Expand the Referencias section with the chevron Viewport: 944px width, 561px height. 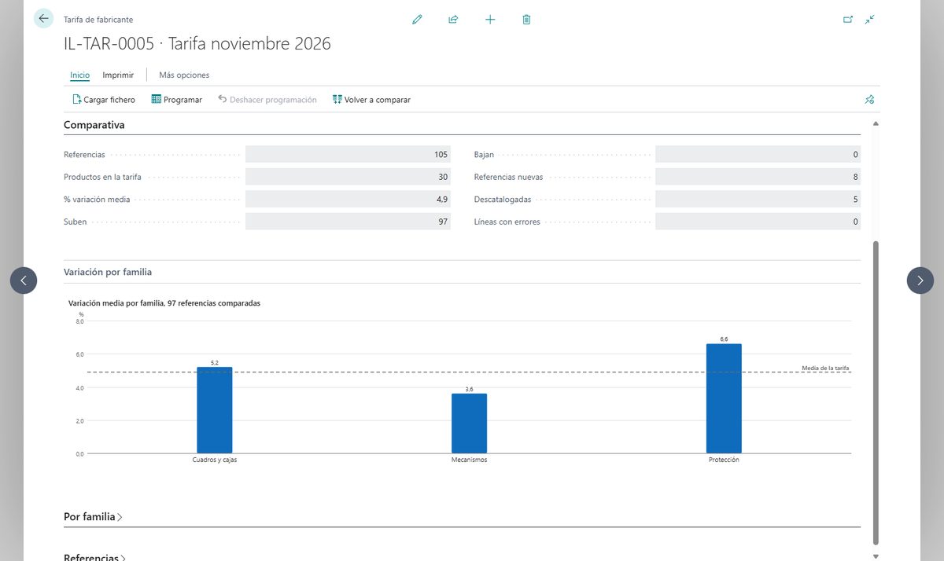click(x=122, y=558)
